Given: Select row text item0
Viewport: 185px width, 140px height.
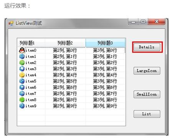Looking at the screenshot, I should (x=31, y=50).
